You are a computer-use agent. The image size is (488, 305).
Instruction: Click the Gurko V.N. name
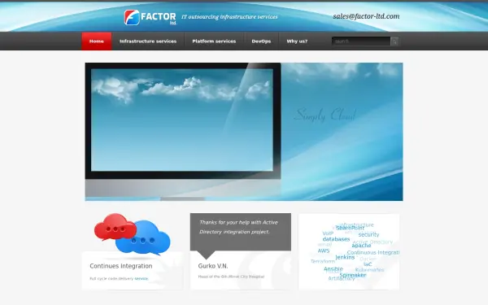tap(213, 266)
